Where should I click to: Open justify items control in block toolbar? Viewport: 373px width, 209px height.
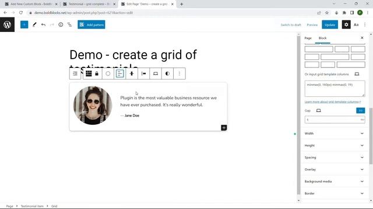(144, 74)
